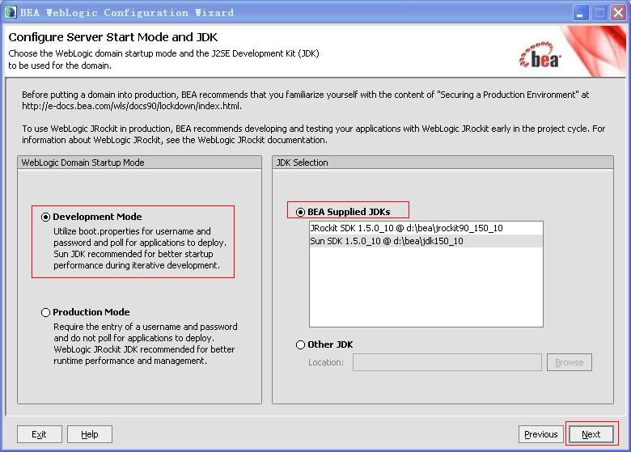Click the maximize button in title bar

[x=599, y=13]
